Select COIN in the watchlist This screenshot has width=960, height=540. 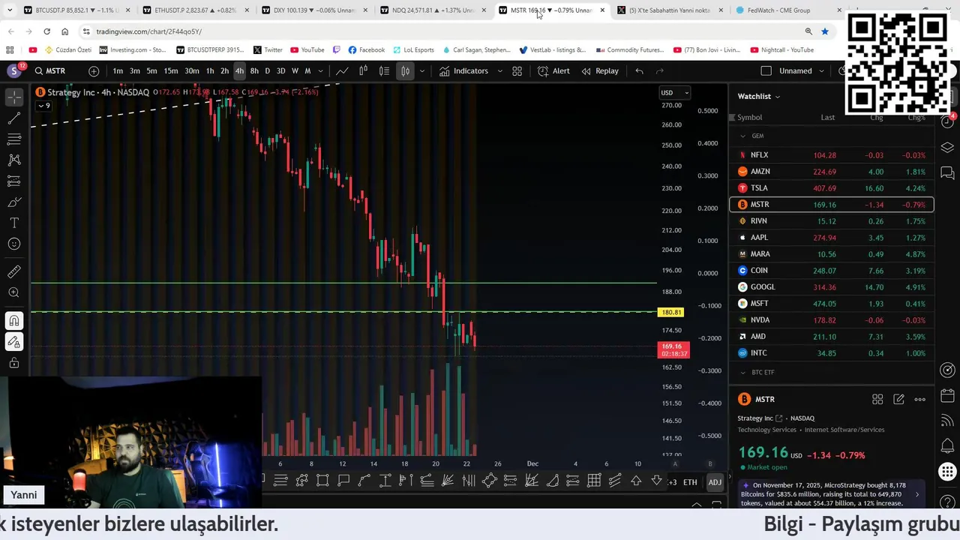coord(831,271)
